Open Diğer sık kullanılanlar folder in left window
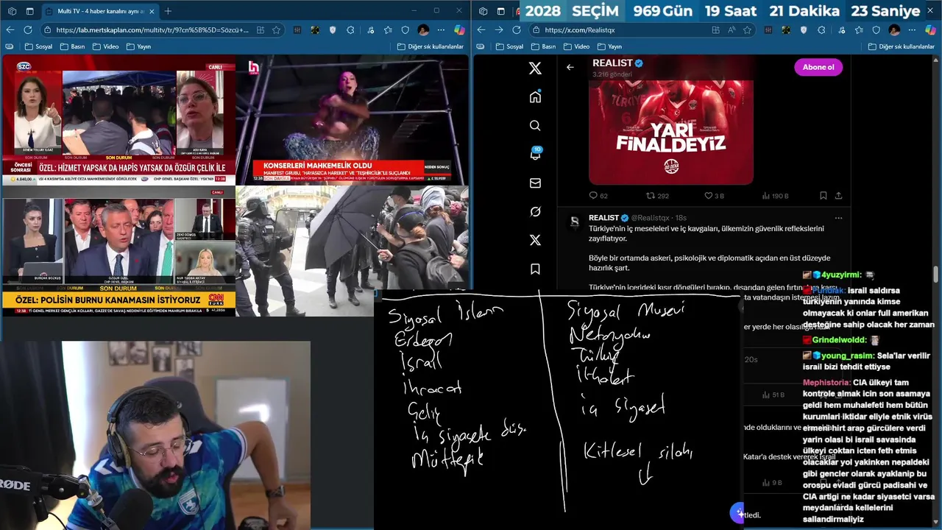The height and width of the screenshot is (530, 942). [x=430, y=46]
